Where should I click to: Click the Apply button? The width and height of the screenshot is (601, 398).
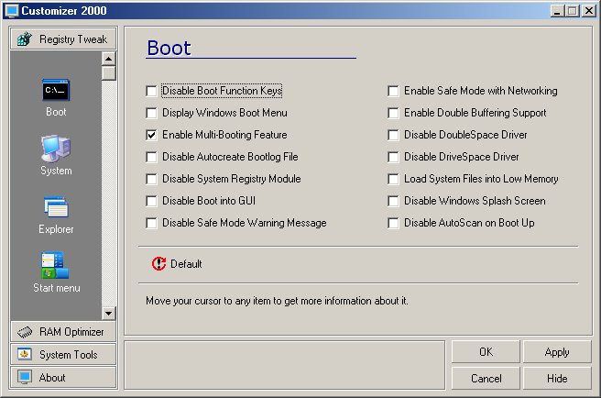tap(557, 351)
